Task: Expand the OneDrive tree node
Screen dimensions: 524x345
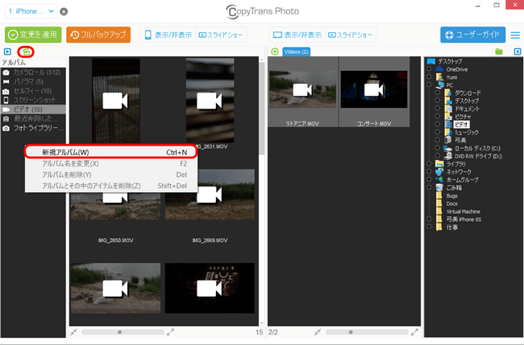Action: [x=429, y=69]
